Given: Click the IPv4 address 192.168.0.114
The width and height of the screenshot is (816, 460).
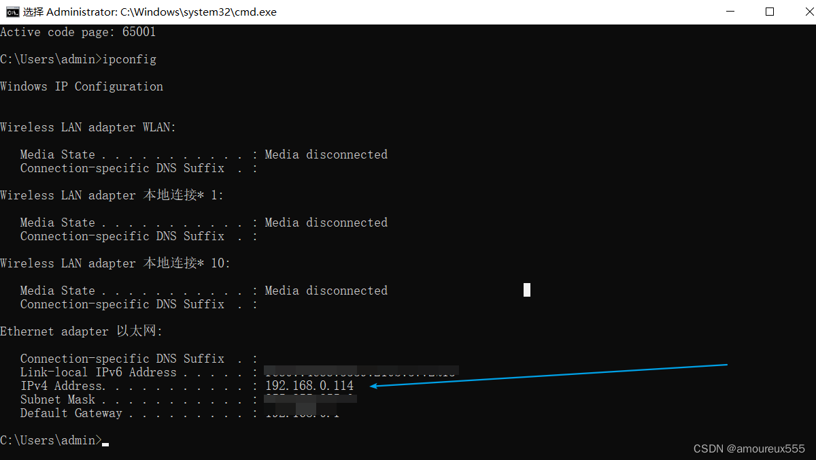Looking at the screenshot, I should [x=309, y=386].
